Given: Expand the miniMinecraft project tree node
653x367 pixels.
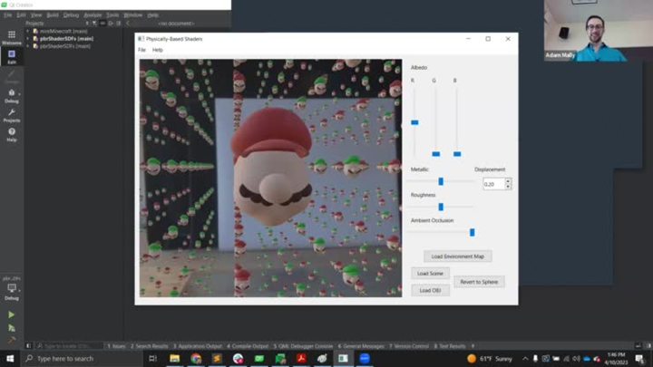Looking at the screenshot, I should point(28,31).
